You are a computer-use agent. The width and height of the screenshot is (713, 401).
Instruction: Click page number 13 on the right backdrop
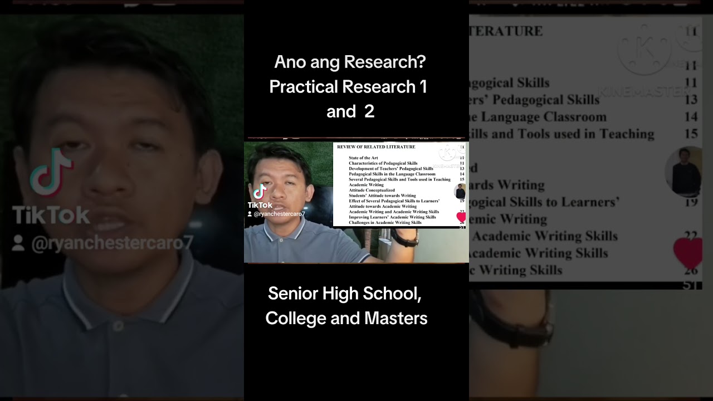[691, 100]
